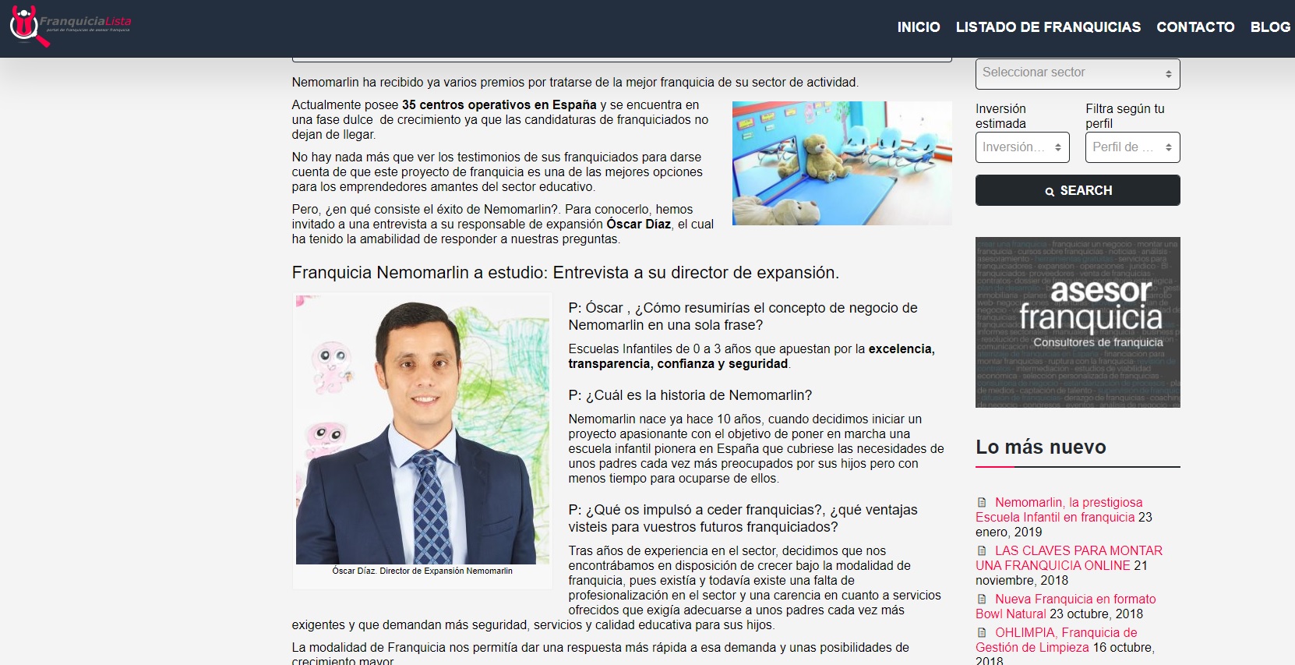Click document icon beside Nueva Franquicia link

coord(982,600)
